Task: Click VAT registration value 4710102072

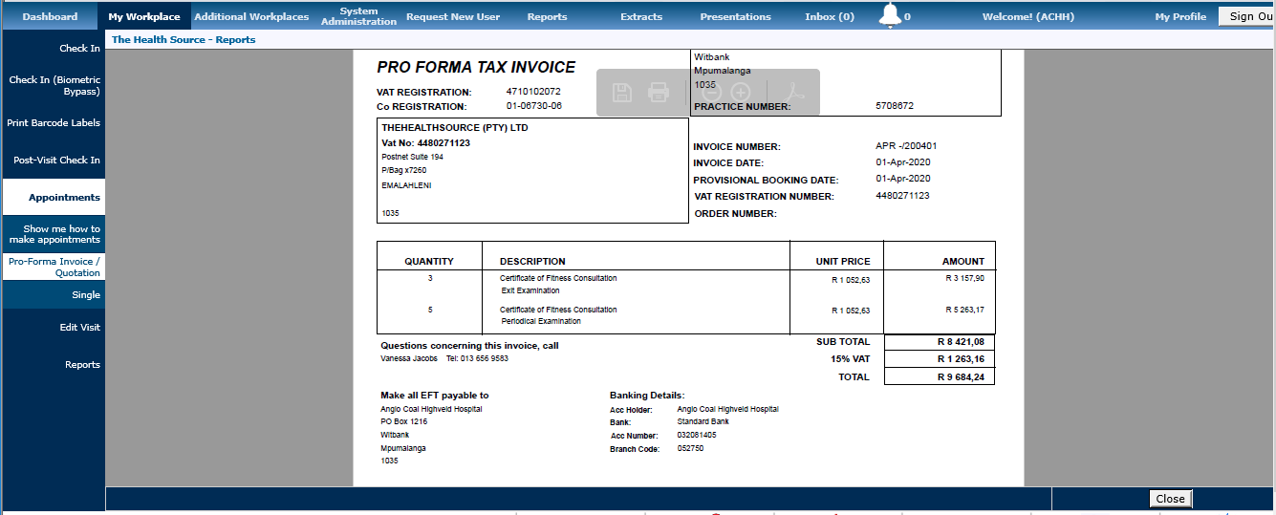Action: (x=533, y=92)
